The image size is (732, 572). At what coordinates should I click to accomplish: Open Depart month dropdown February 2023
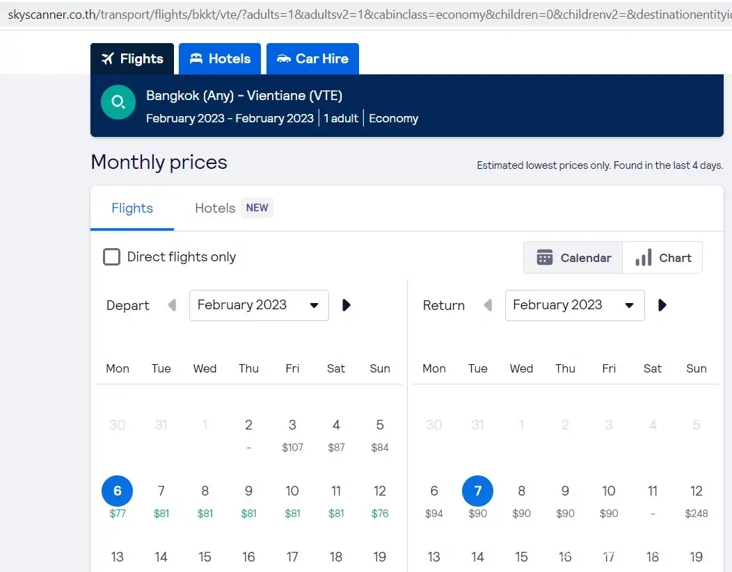[x=259, y=305]
